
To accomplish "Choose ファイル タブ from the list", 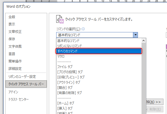I will pos(99,67).
